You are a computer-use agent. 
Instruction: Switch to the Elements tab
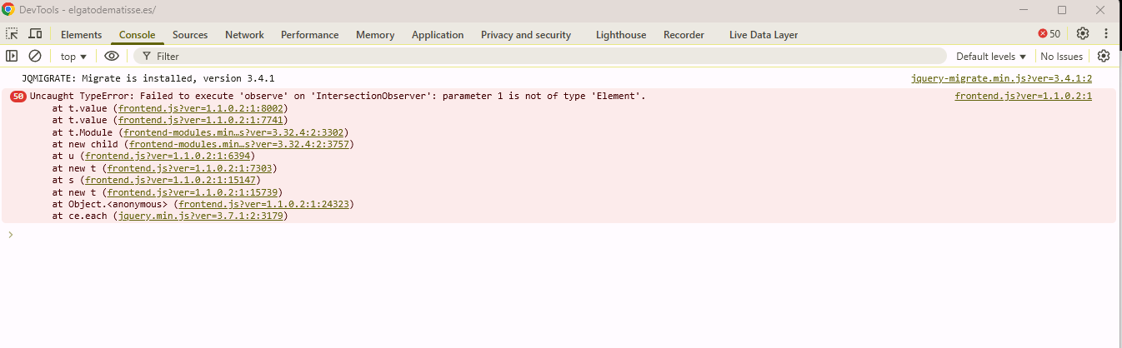(81, 35)
